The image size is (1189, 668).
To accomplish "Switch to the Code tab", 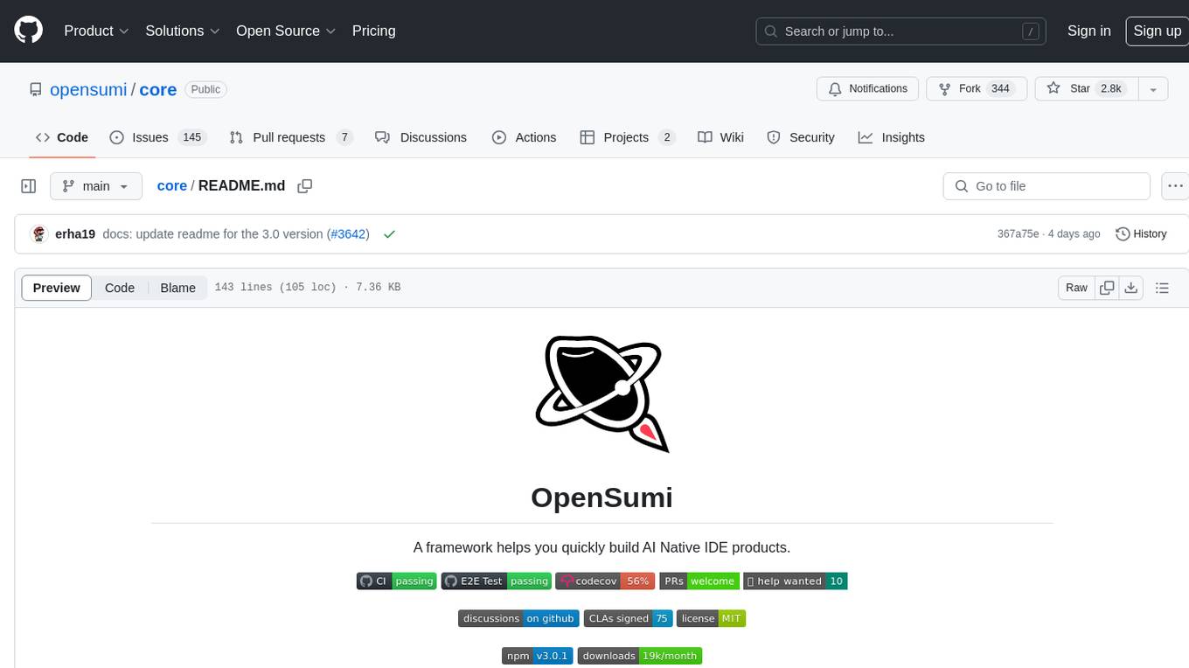I will coord(62,137).
